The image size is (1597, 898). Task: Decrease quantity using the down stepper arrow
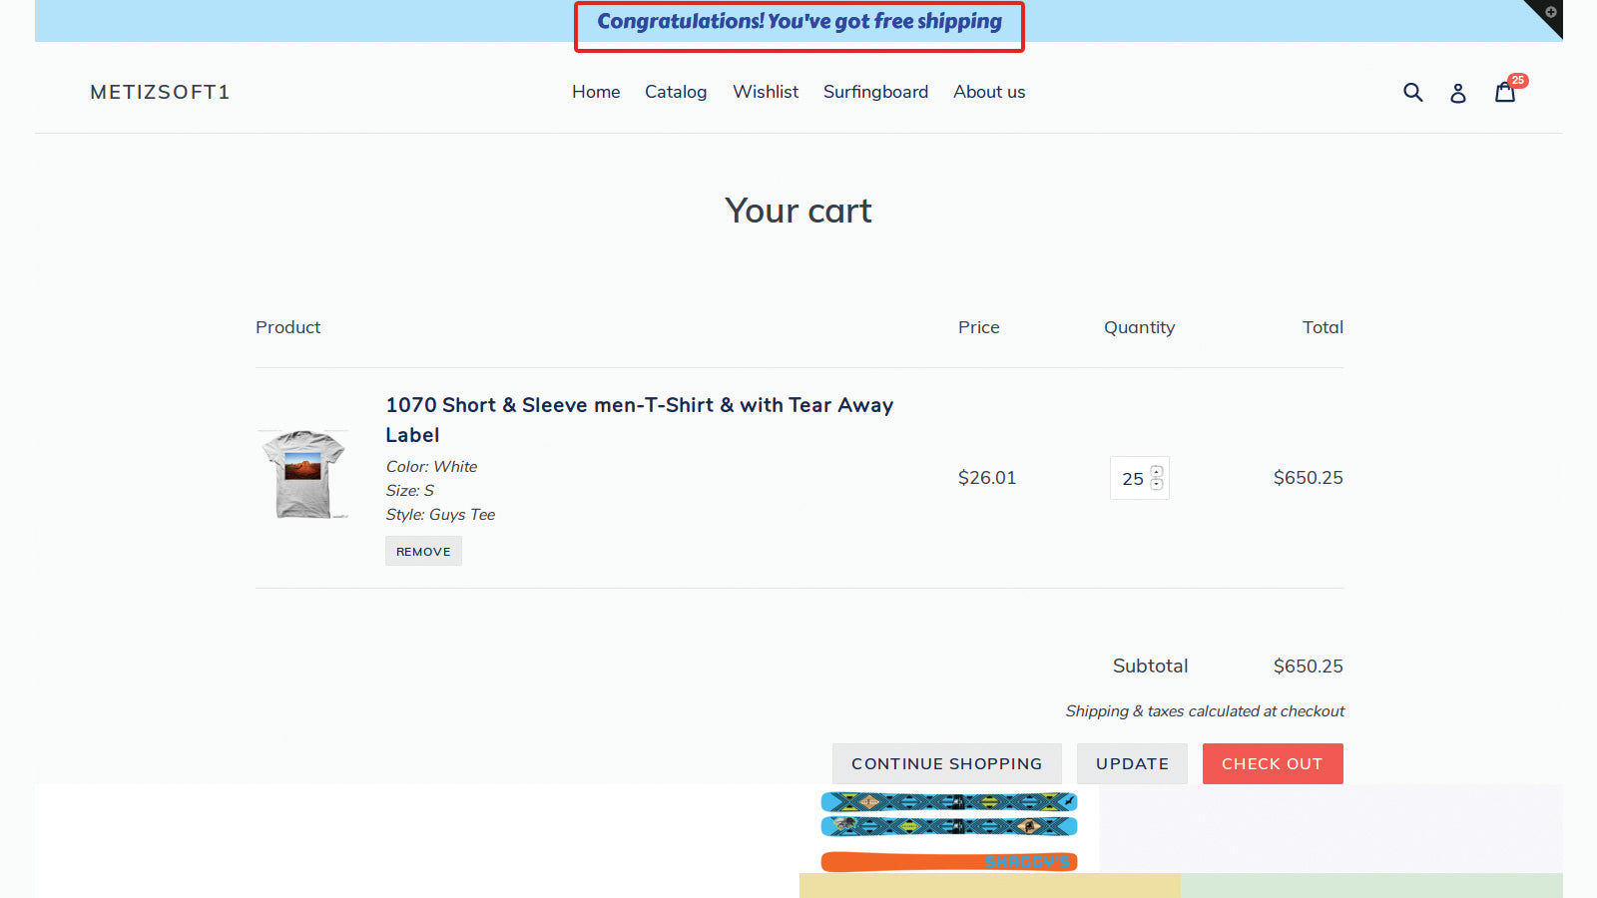pyautogui.click(x=1157, y=485)
